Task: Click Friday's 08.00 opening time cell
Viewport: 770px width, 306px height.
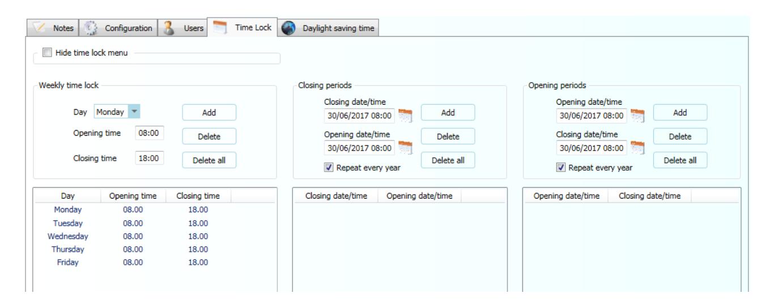Action: [132, 262]
